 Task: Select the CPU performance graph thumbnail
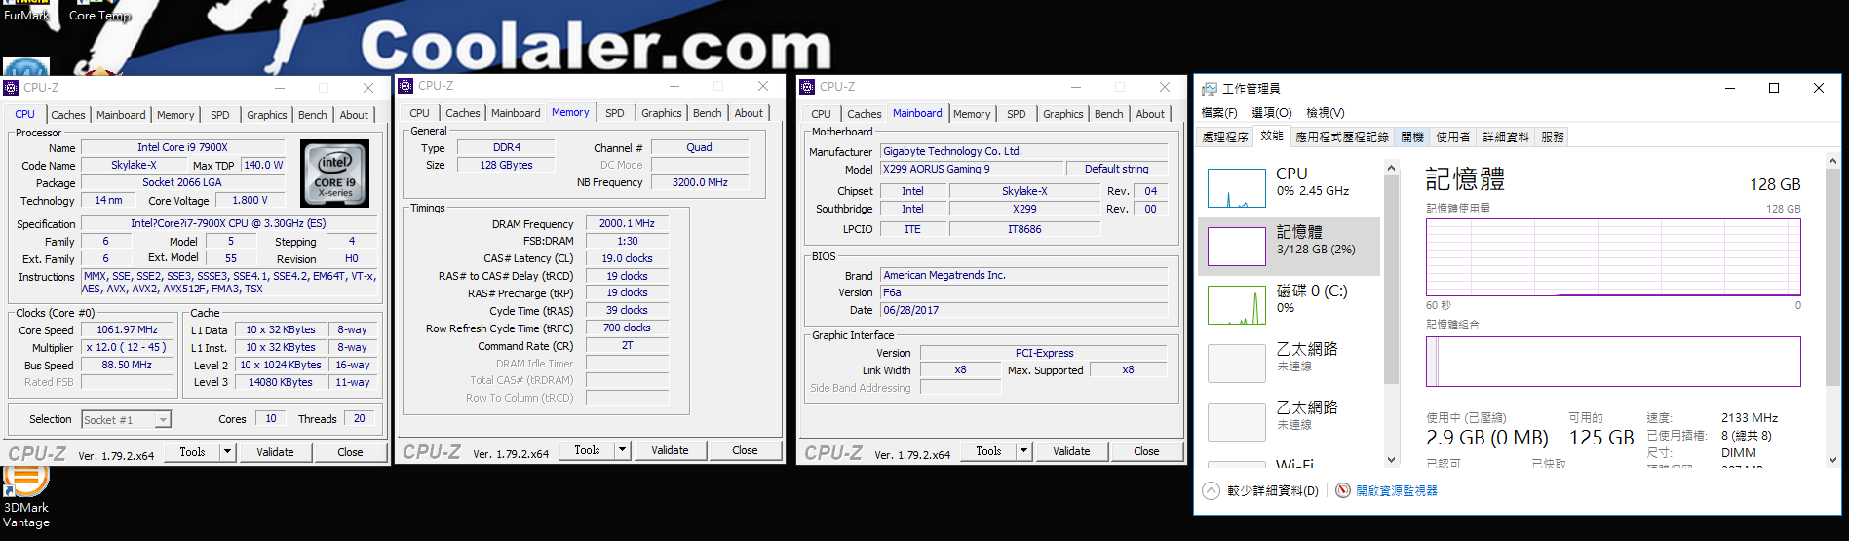[1236, 188]
